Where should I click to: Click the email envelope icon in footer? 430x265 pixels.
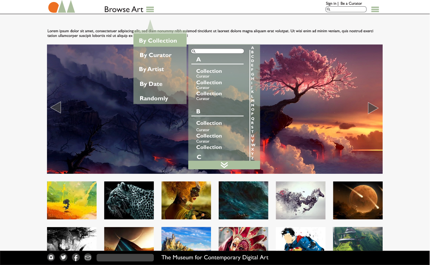click(88, 257)
